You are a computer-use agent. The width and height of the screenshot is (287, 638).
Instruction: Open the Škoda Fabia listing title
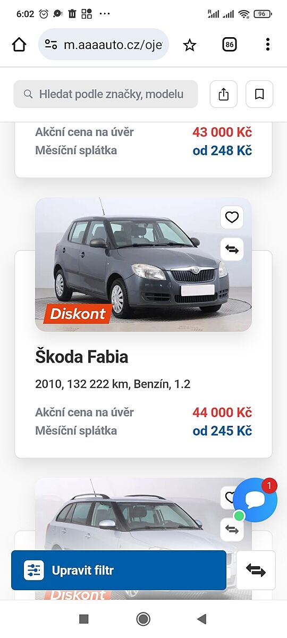[82, 357]
